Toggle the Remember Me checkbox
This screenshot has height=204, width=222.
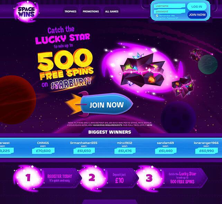click(157, 16)
